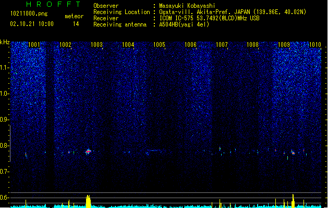
Task: Click the 1.0 kHz axis label
Action: point(4,94)
